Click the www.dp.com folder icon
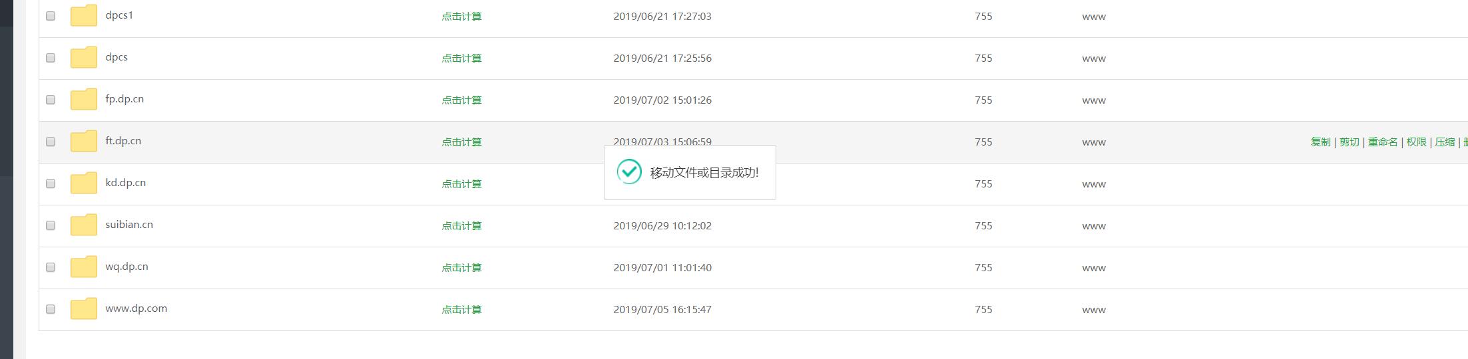Image resolution: width=1468 pixels, height=359 pixels. click(x=84, y=308)
